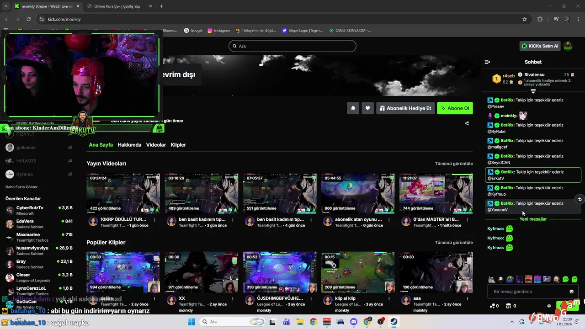585x329 pixels.
Task: Switch to the Ana Sayfa tab
Action: (x=101, y=145)
